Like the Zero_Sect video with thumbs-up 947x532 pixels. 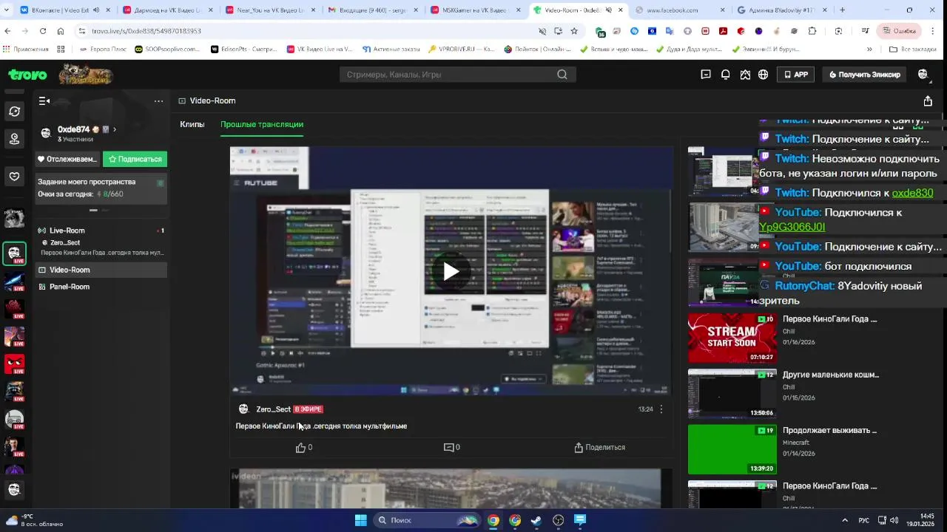point(300,447)
